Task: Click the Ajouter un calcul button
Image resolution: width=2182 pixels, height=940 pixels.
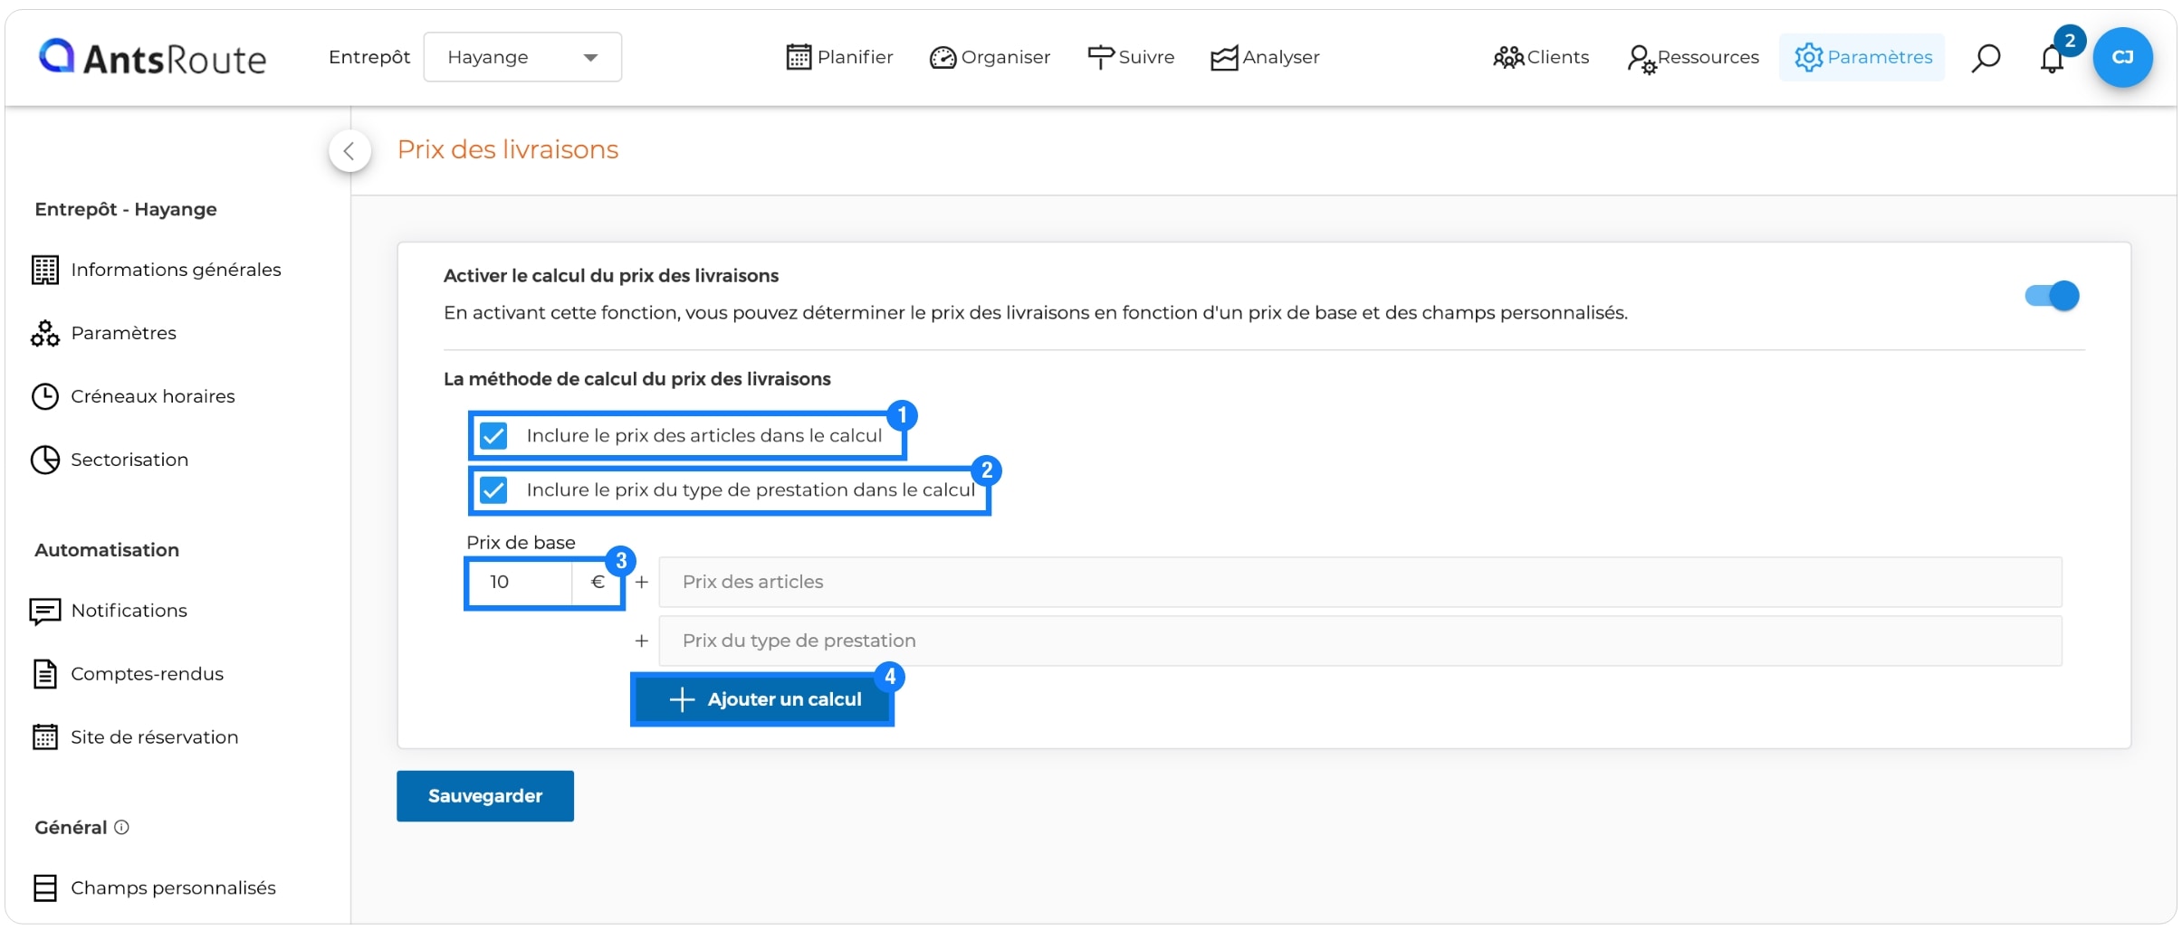Action: tap(762, 699)
